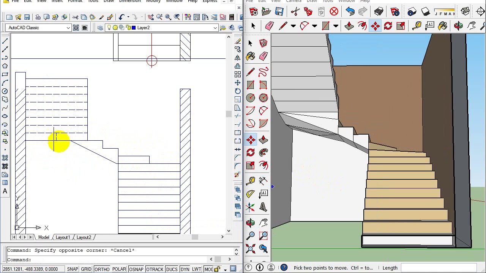Select the AutoCAD Pan realtime hand icon
Screen dimensions: 486x273
[x=151, y=17]
